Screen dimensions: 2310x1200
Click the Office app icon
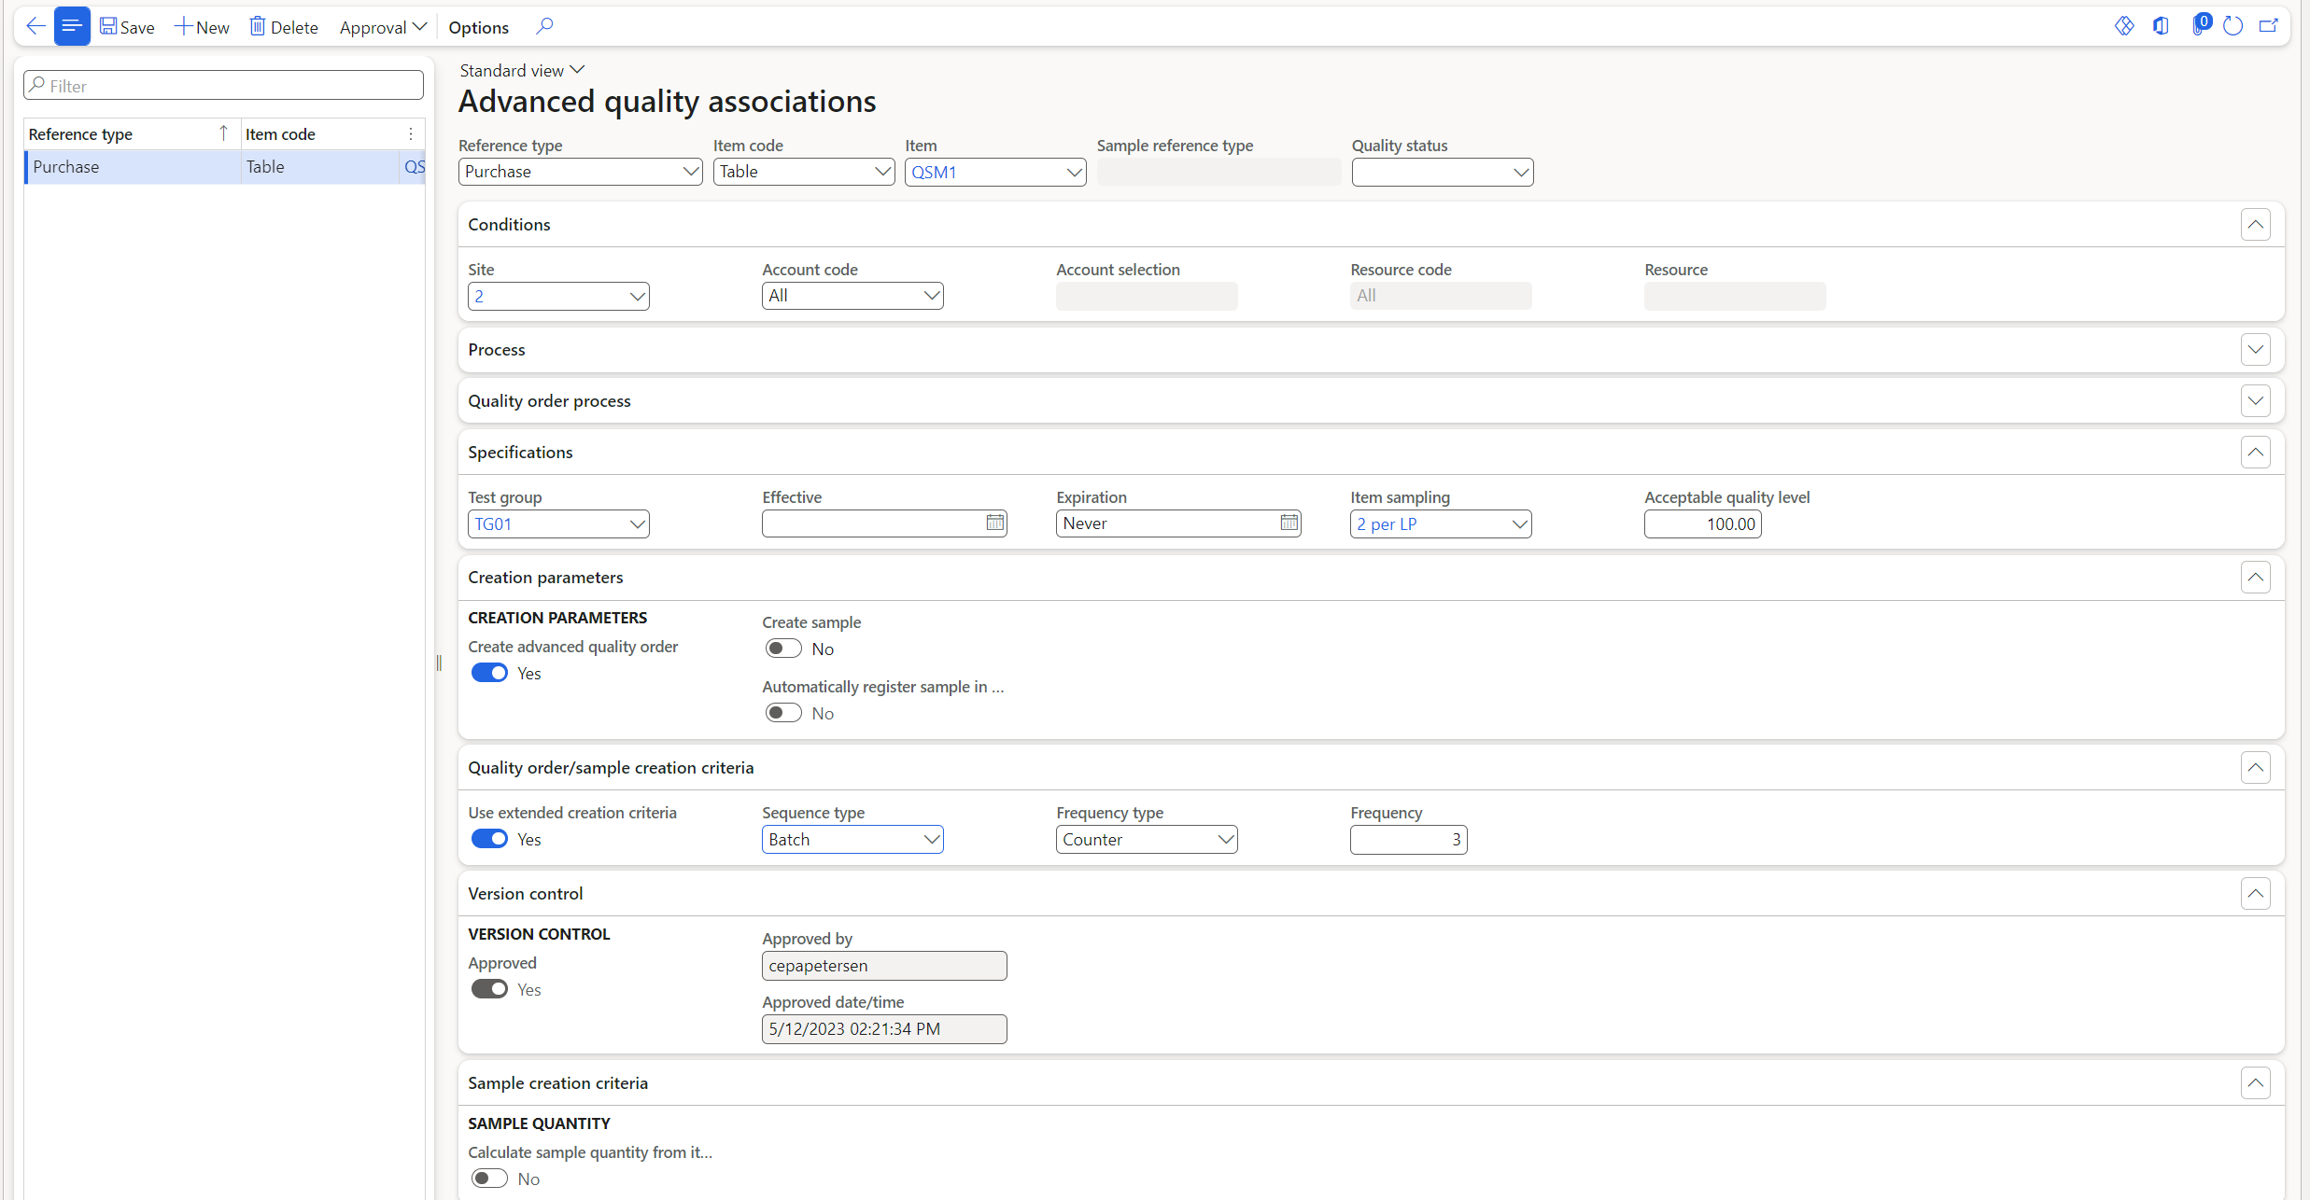(2161, 26)
